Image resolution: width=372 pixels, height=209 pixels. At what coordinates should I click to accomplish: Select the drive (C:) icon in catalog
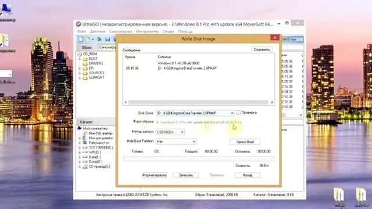[85, 147]
